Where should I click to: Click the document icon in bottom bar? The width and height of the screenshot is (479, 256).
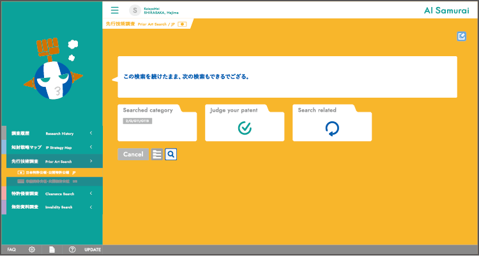pos(52,250)
